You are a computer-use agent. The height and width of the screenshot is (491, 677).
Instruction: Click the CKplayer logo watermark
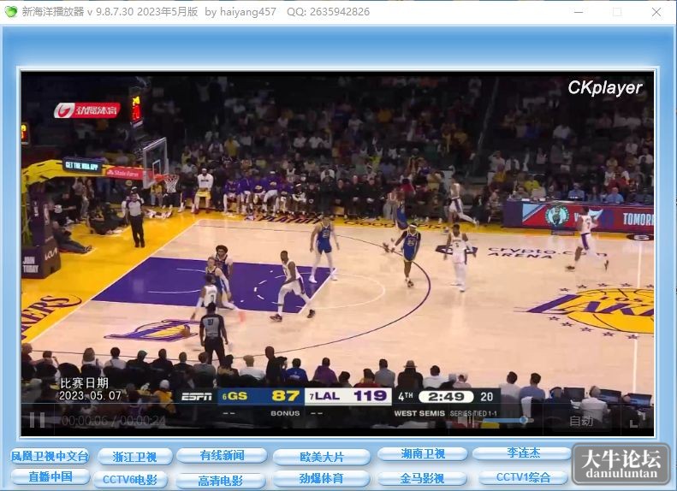tap(605, 87)
